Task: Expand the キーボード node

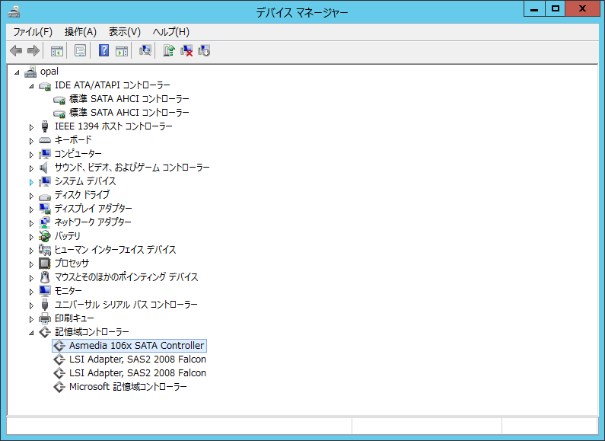Action: 31,141
